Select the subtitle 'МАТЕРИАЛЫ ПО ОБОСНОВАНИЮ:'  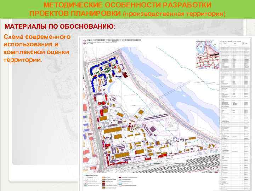60,27
